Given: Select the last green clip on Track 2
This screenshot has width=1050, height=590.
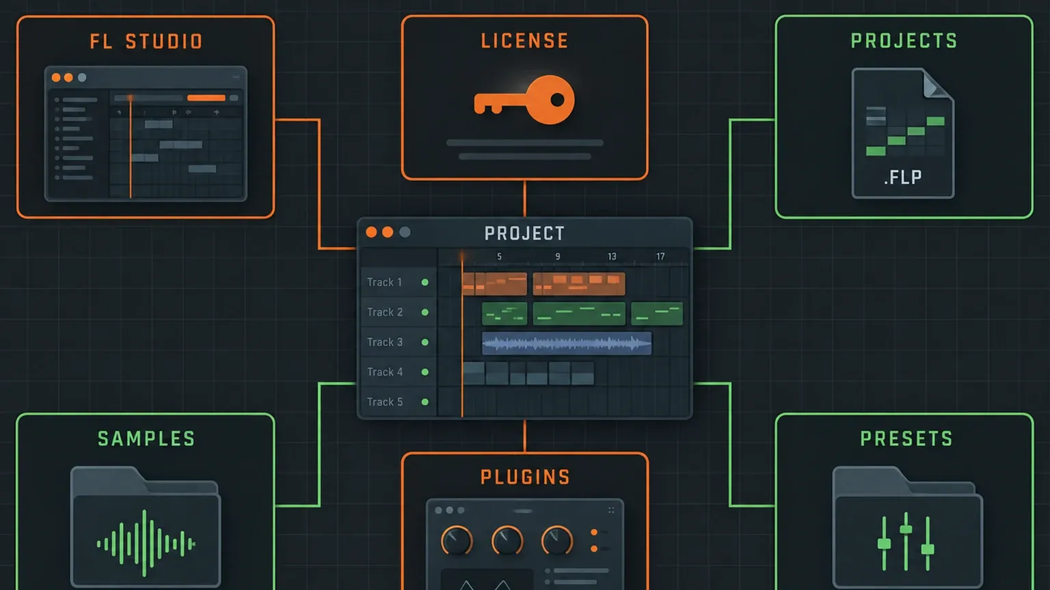Looking at the screenshot, I should tap(657, 313).
